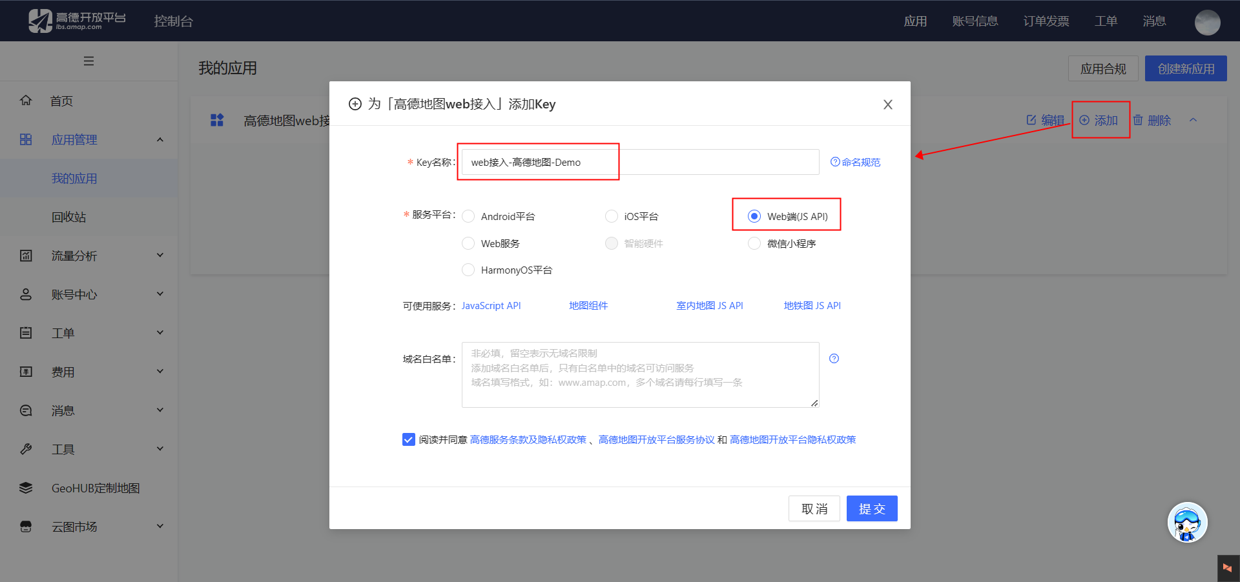Open the 高德地图开放平台服务协议 link

pyautogui.click(x=657, y=439)
